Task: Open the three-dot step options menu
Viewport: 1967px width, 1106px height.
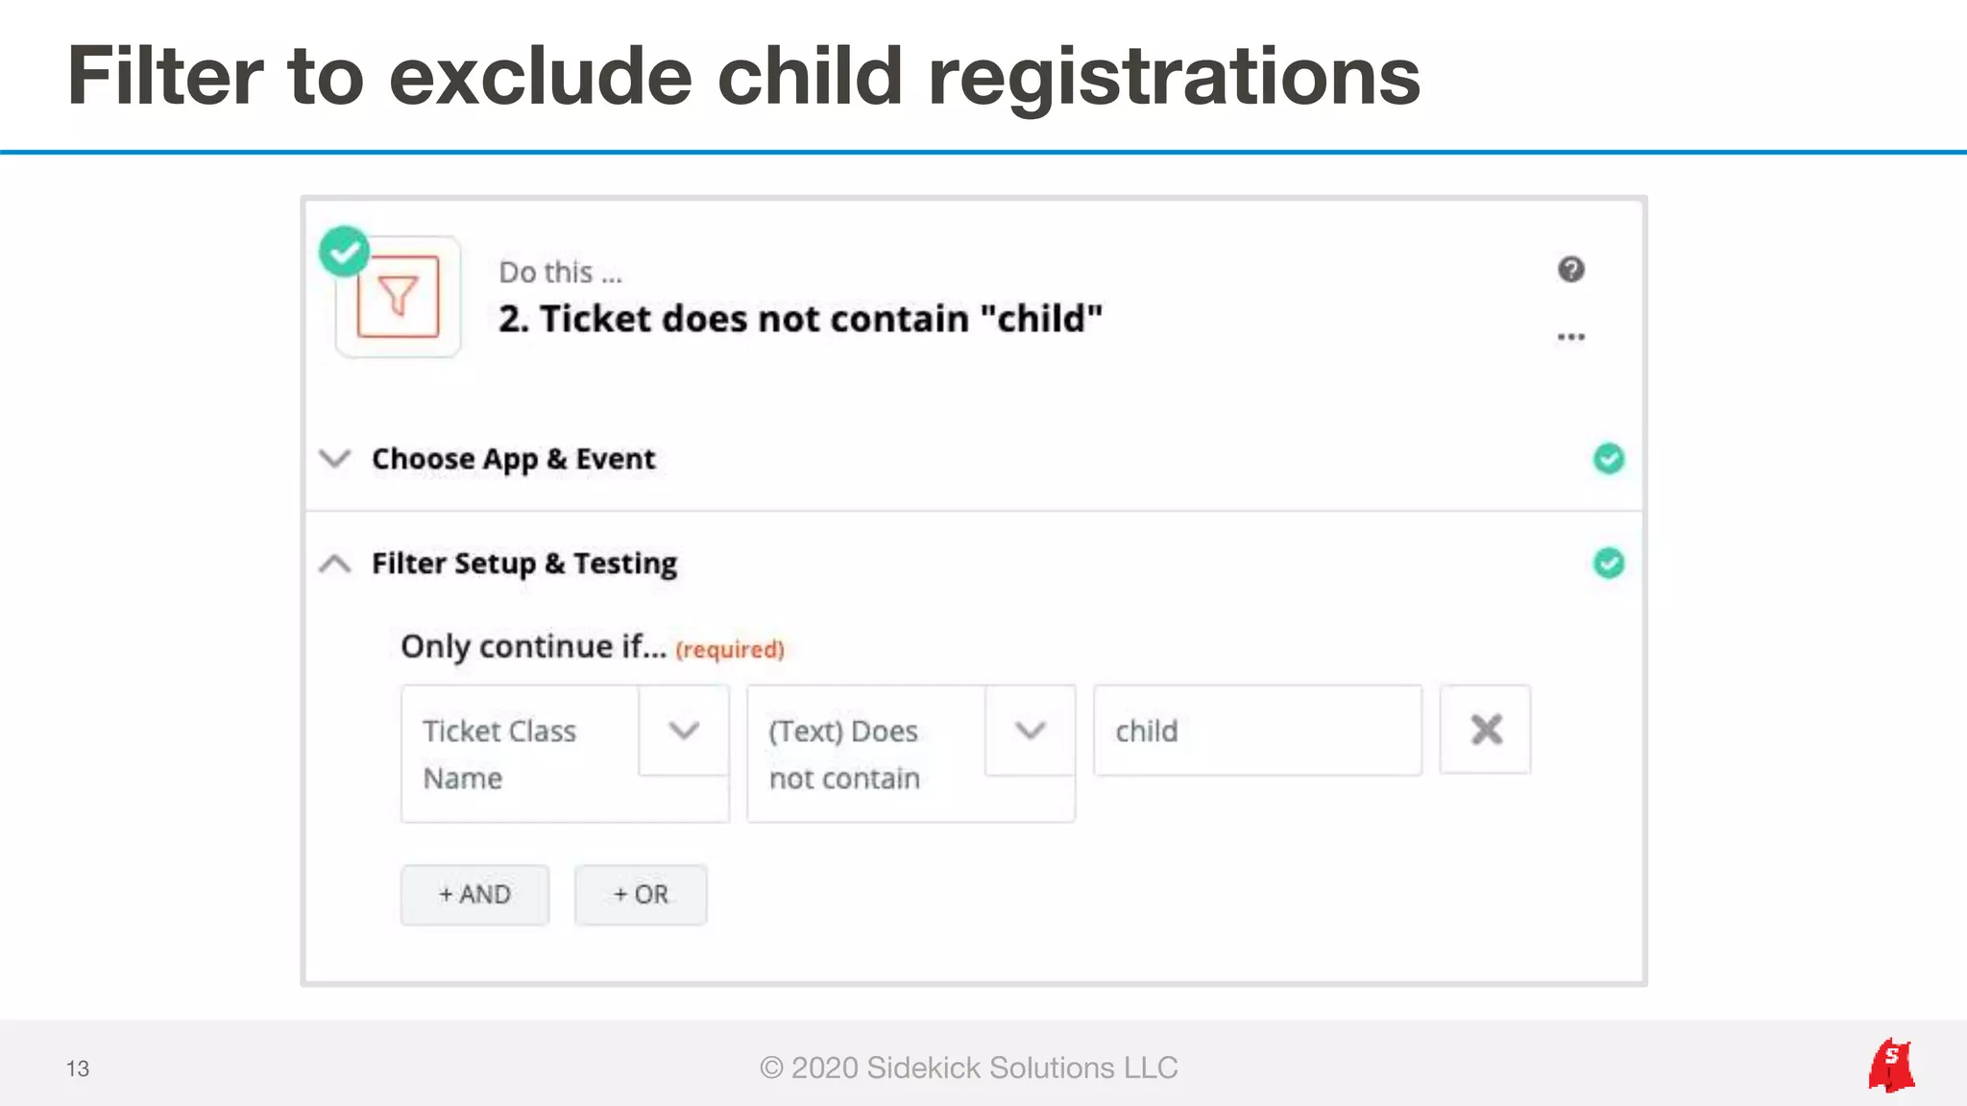Action: (x=1571, y=337)
